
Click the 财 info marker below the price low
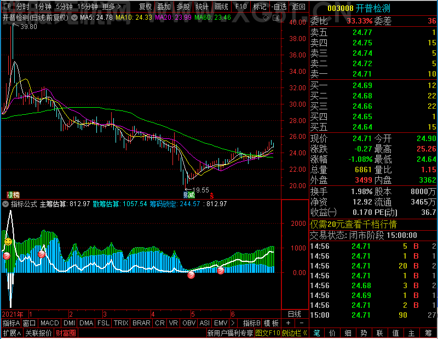coord(186,195)
